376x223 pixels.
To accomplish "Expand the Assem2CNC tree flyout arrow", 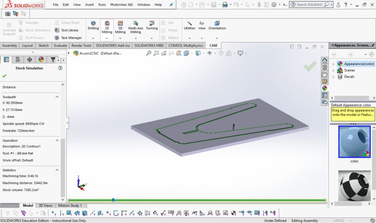I will point(69,53).
